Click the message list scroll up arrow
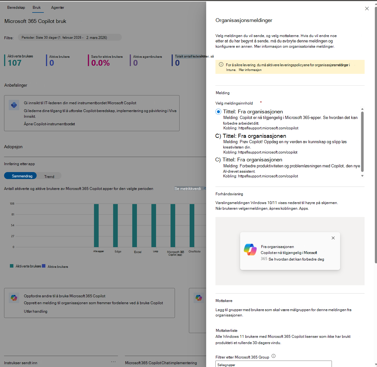 [362, 109]
